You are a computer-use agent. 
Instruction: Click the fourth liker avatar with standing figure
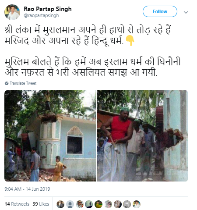pos(89,204)
